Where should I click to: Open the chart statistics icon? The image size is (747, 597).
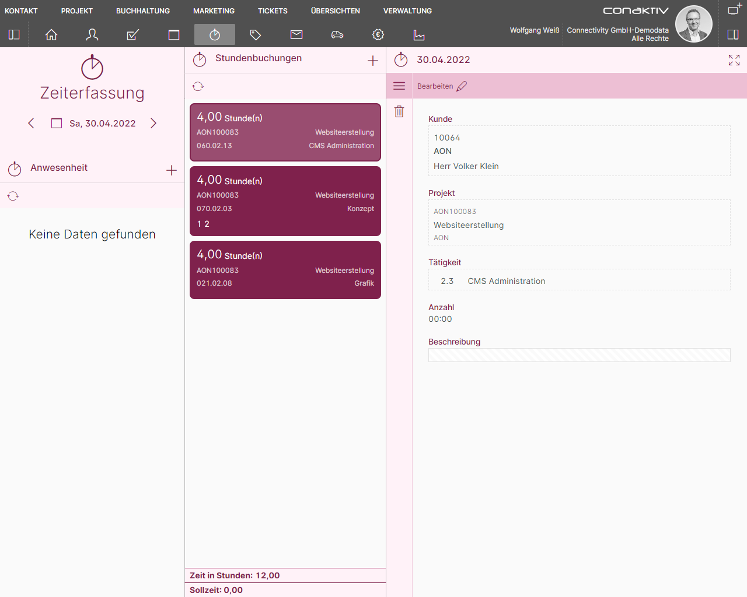coord(419,35)
